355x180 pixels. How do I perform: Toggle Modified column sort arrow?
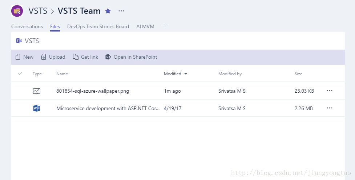pos(186,74)
